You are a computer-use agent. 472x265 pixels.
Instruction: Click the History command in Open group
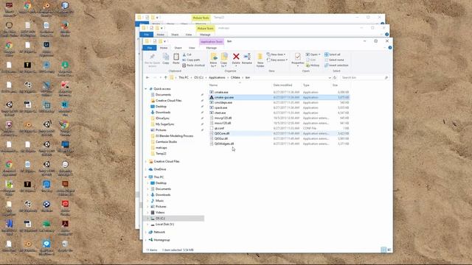[313, 66]
